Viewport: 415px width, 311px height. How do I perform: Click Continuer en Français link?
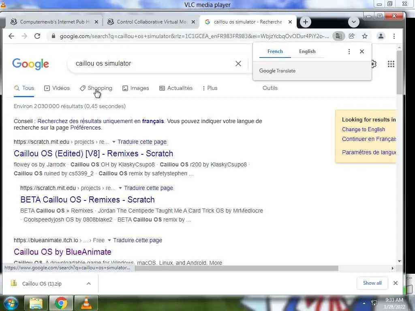(x=369, y=139)
